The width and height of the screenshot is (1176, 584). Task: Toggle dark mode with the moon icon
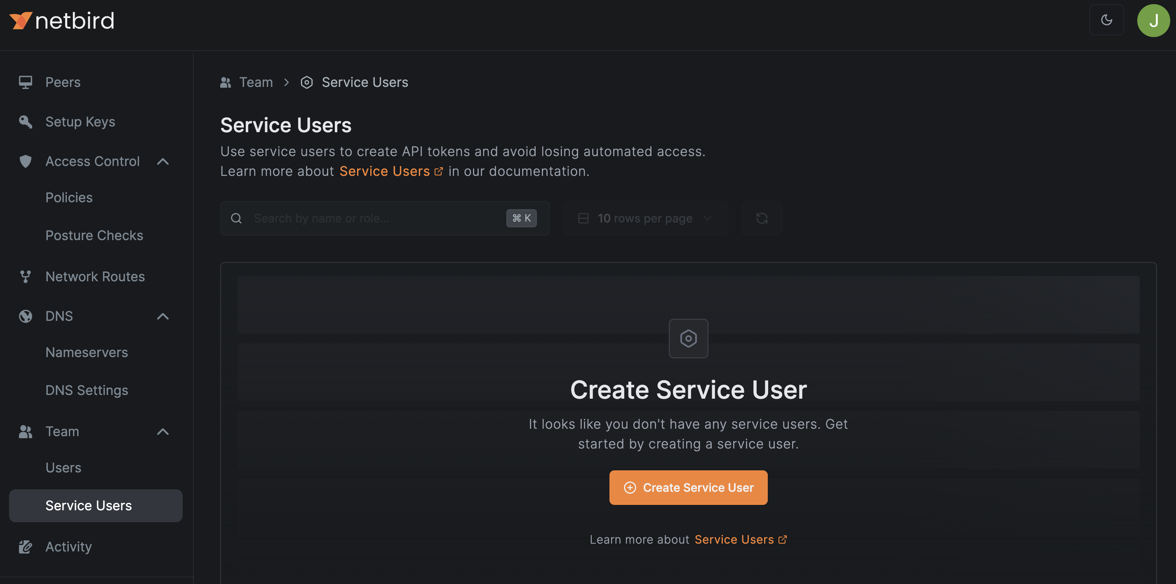tap(1107, 20)
